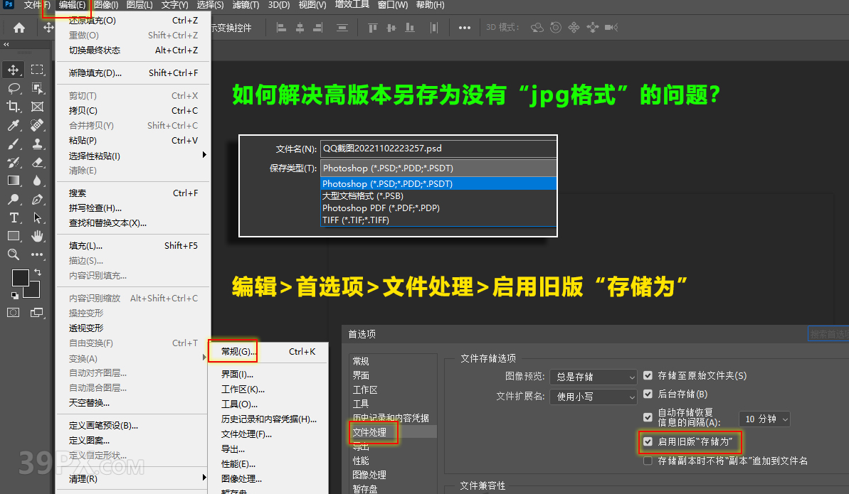Select 性能 in preferences sidebar
Viewport: 849px width, 494px height.
pos(361,461)
